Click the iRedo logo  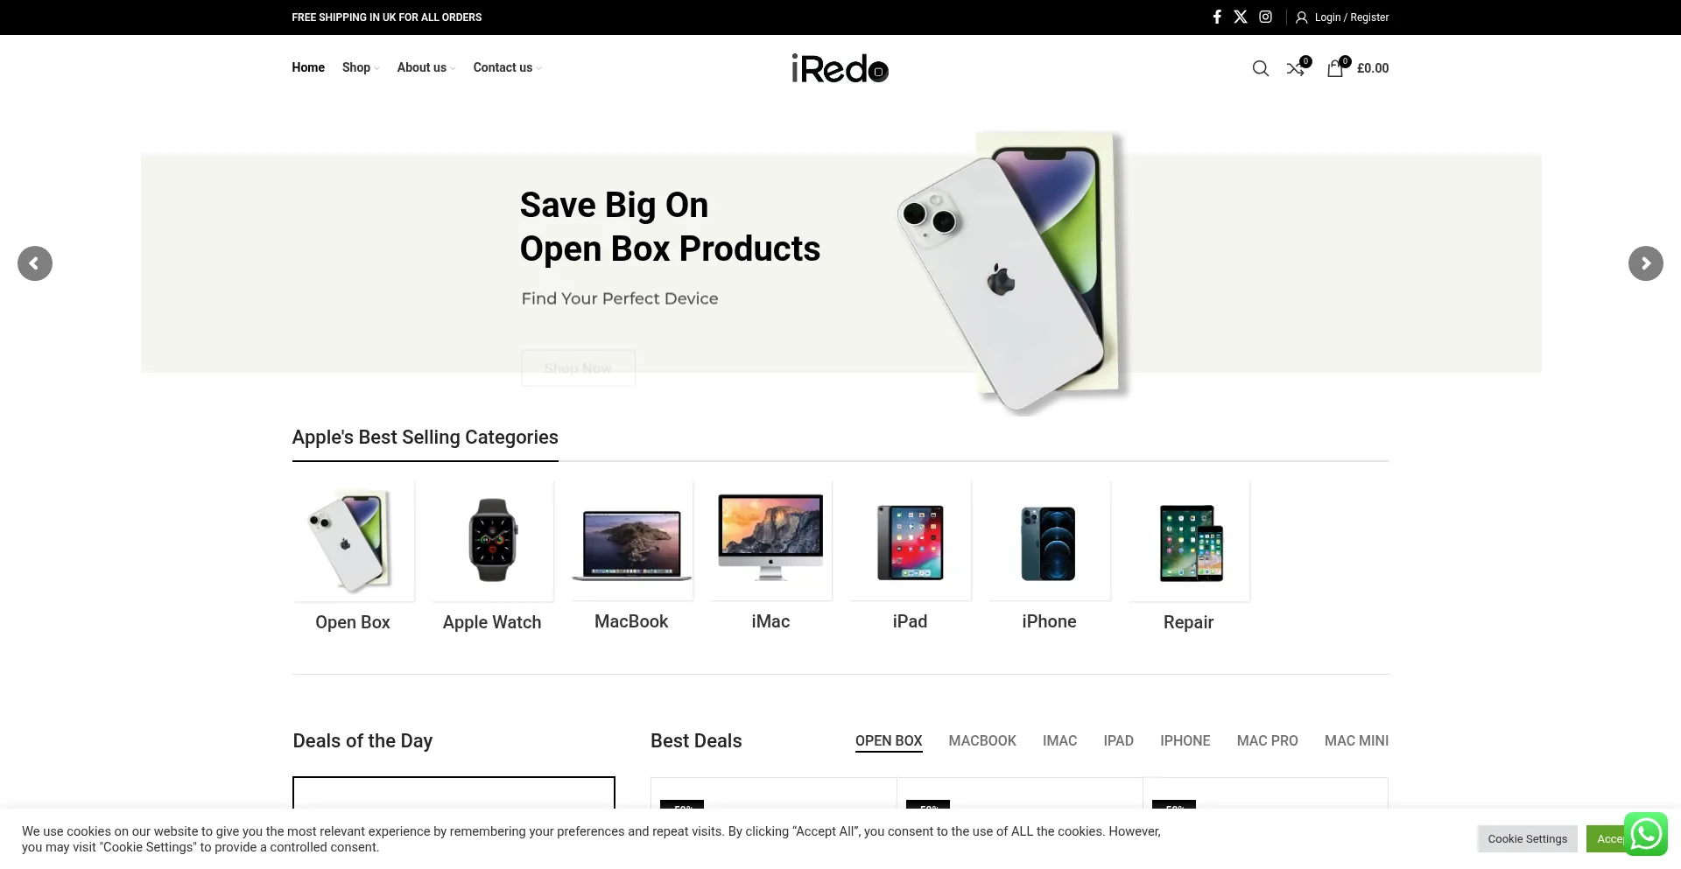[840, 68]
